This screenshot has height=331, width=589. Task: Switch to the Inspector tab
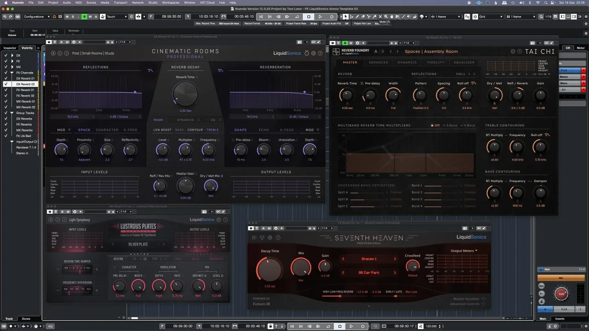click(x=10, y=48)
